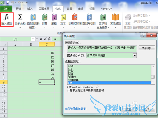The height and width of the screenshot is (118, 158).
Task: Click the Save disk icon in quick access
Action: click(8, 3)
